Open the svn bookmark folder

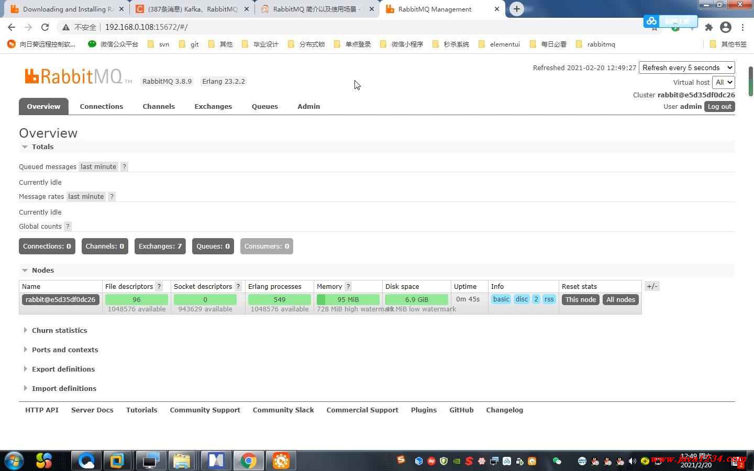(158, 44)
